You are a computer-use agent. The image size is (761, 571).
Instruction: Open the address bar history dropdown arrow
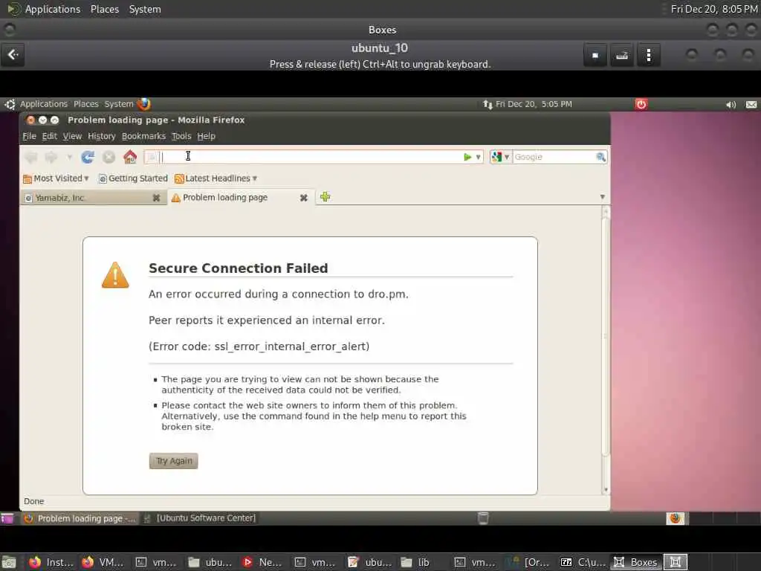point(478,157)
